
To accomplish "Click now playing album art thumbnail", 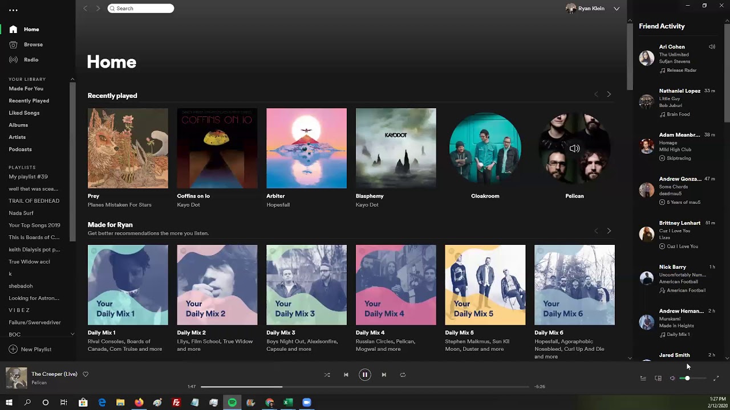I will pos(16,378).
